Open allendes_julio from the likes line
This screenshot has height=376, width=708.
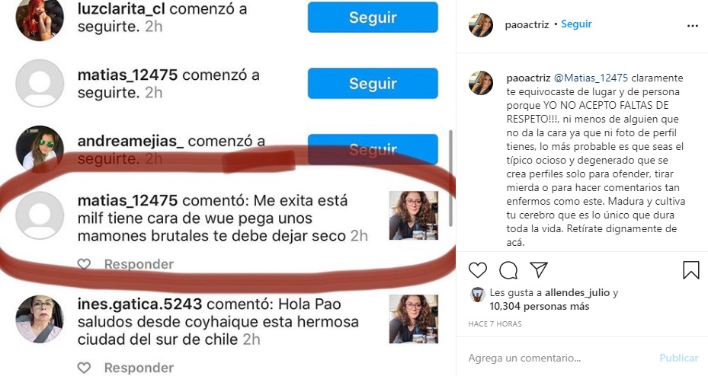(578, 292)
